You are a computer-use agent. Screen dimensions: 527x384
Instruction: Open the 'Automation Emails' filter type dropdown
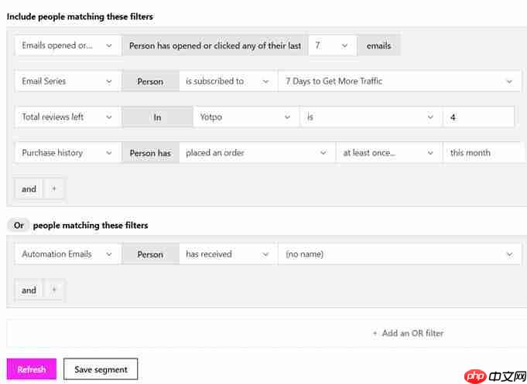67,254
